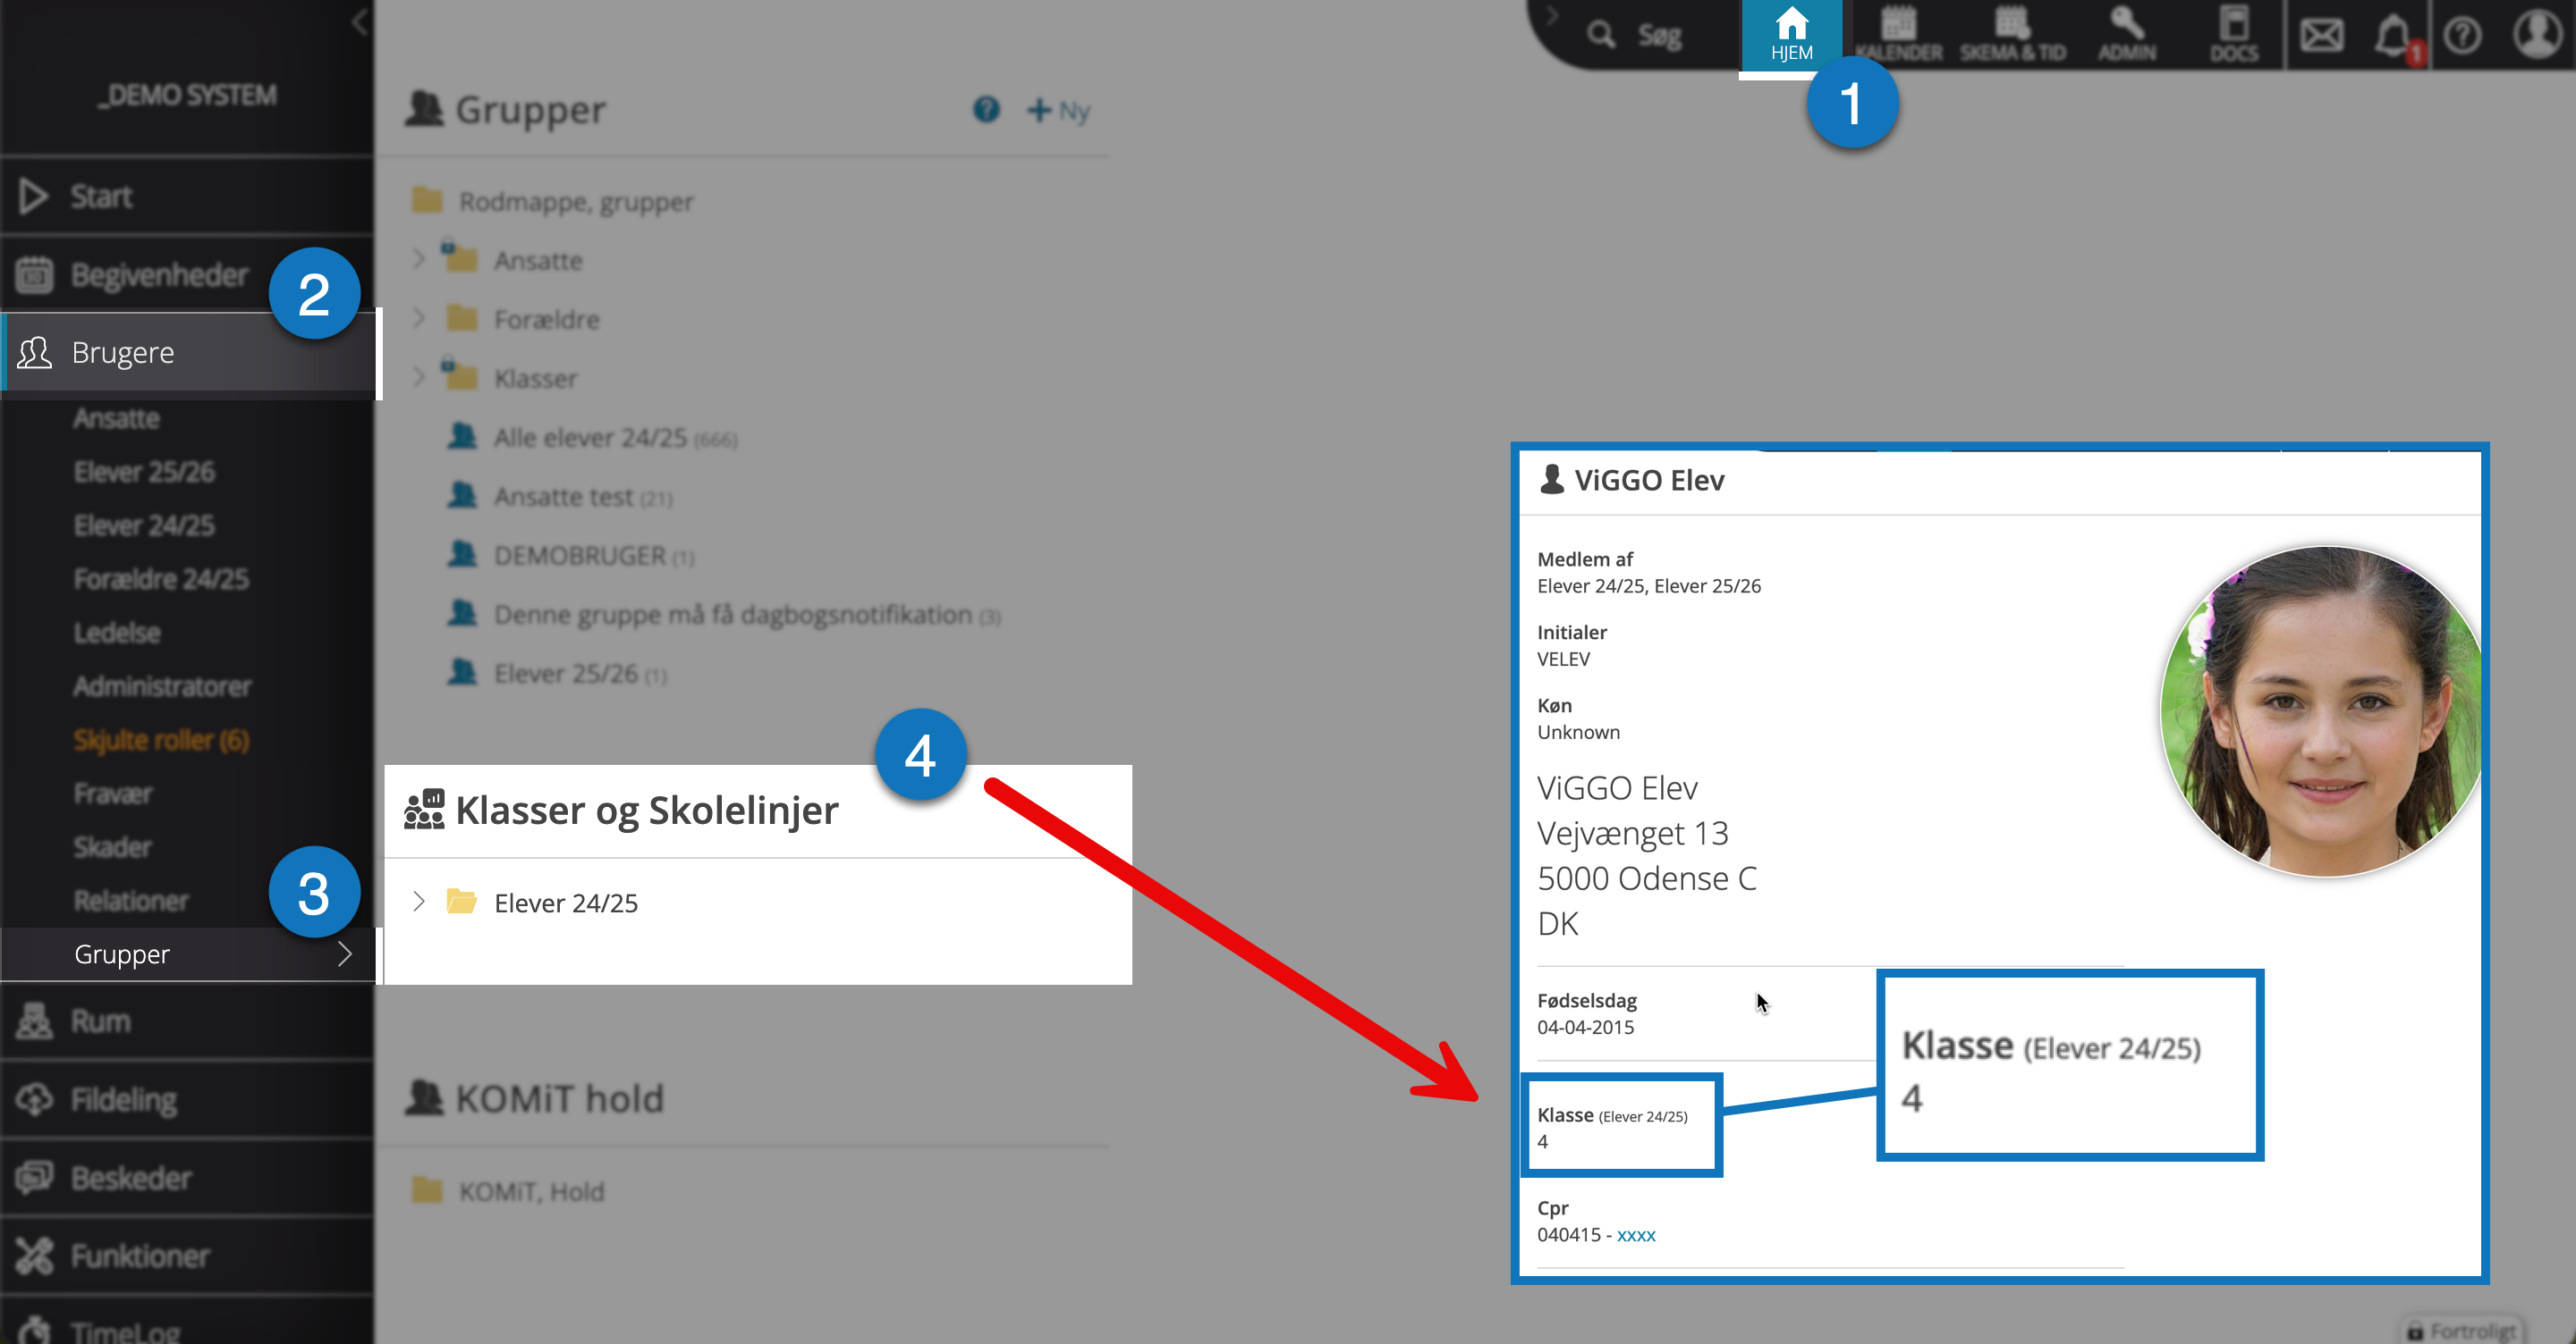2576x1344 pixels.
Task: Expand the Klasser folder in Grupper
Action: click(419, 377)
